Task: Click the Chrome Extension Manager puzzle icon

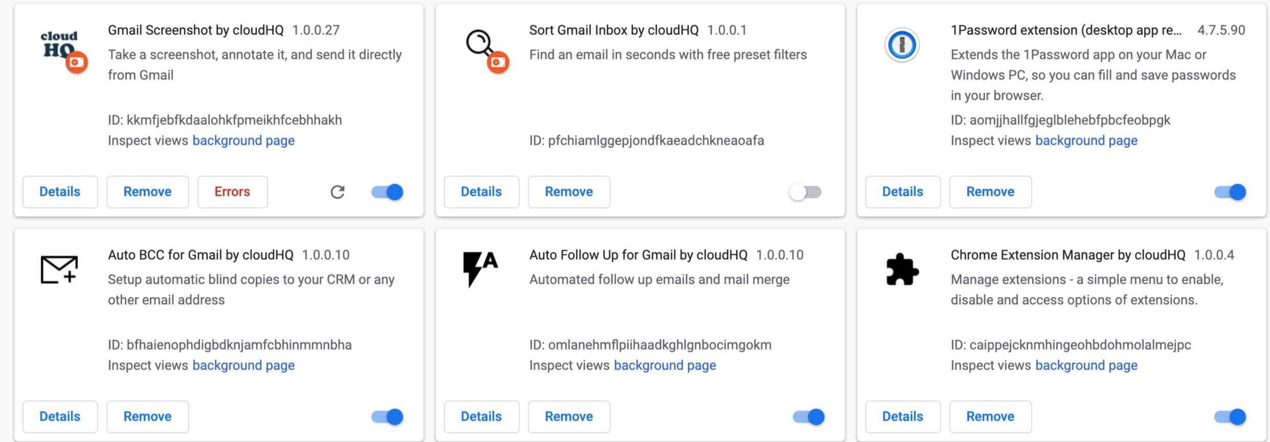Action: click(902, 269)
